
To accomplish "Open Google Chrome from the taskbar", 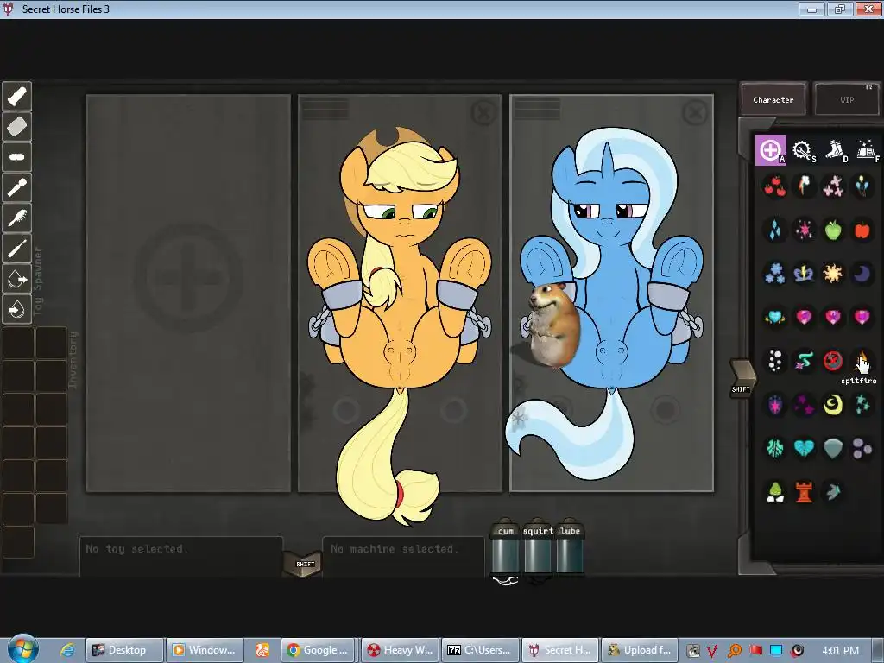I will point(319,650).
